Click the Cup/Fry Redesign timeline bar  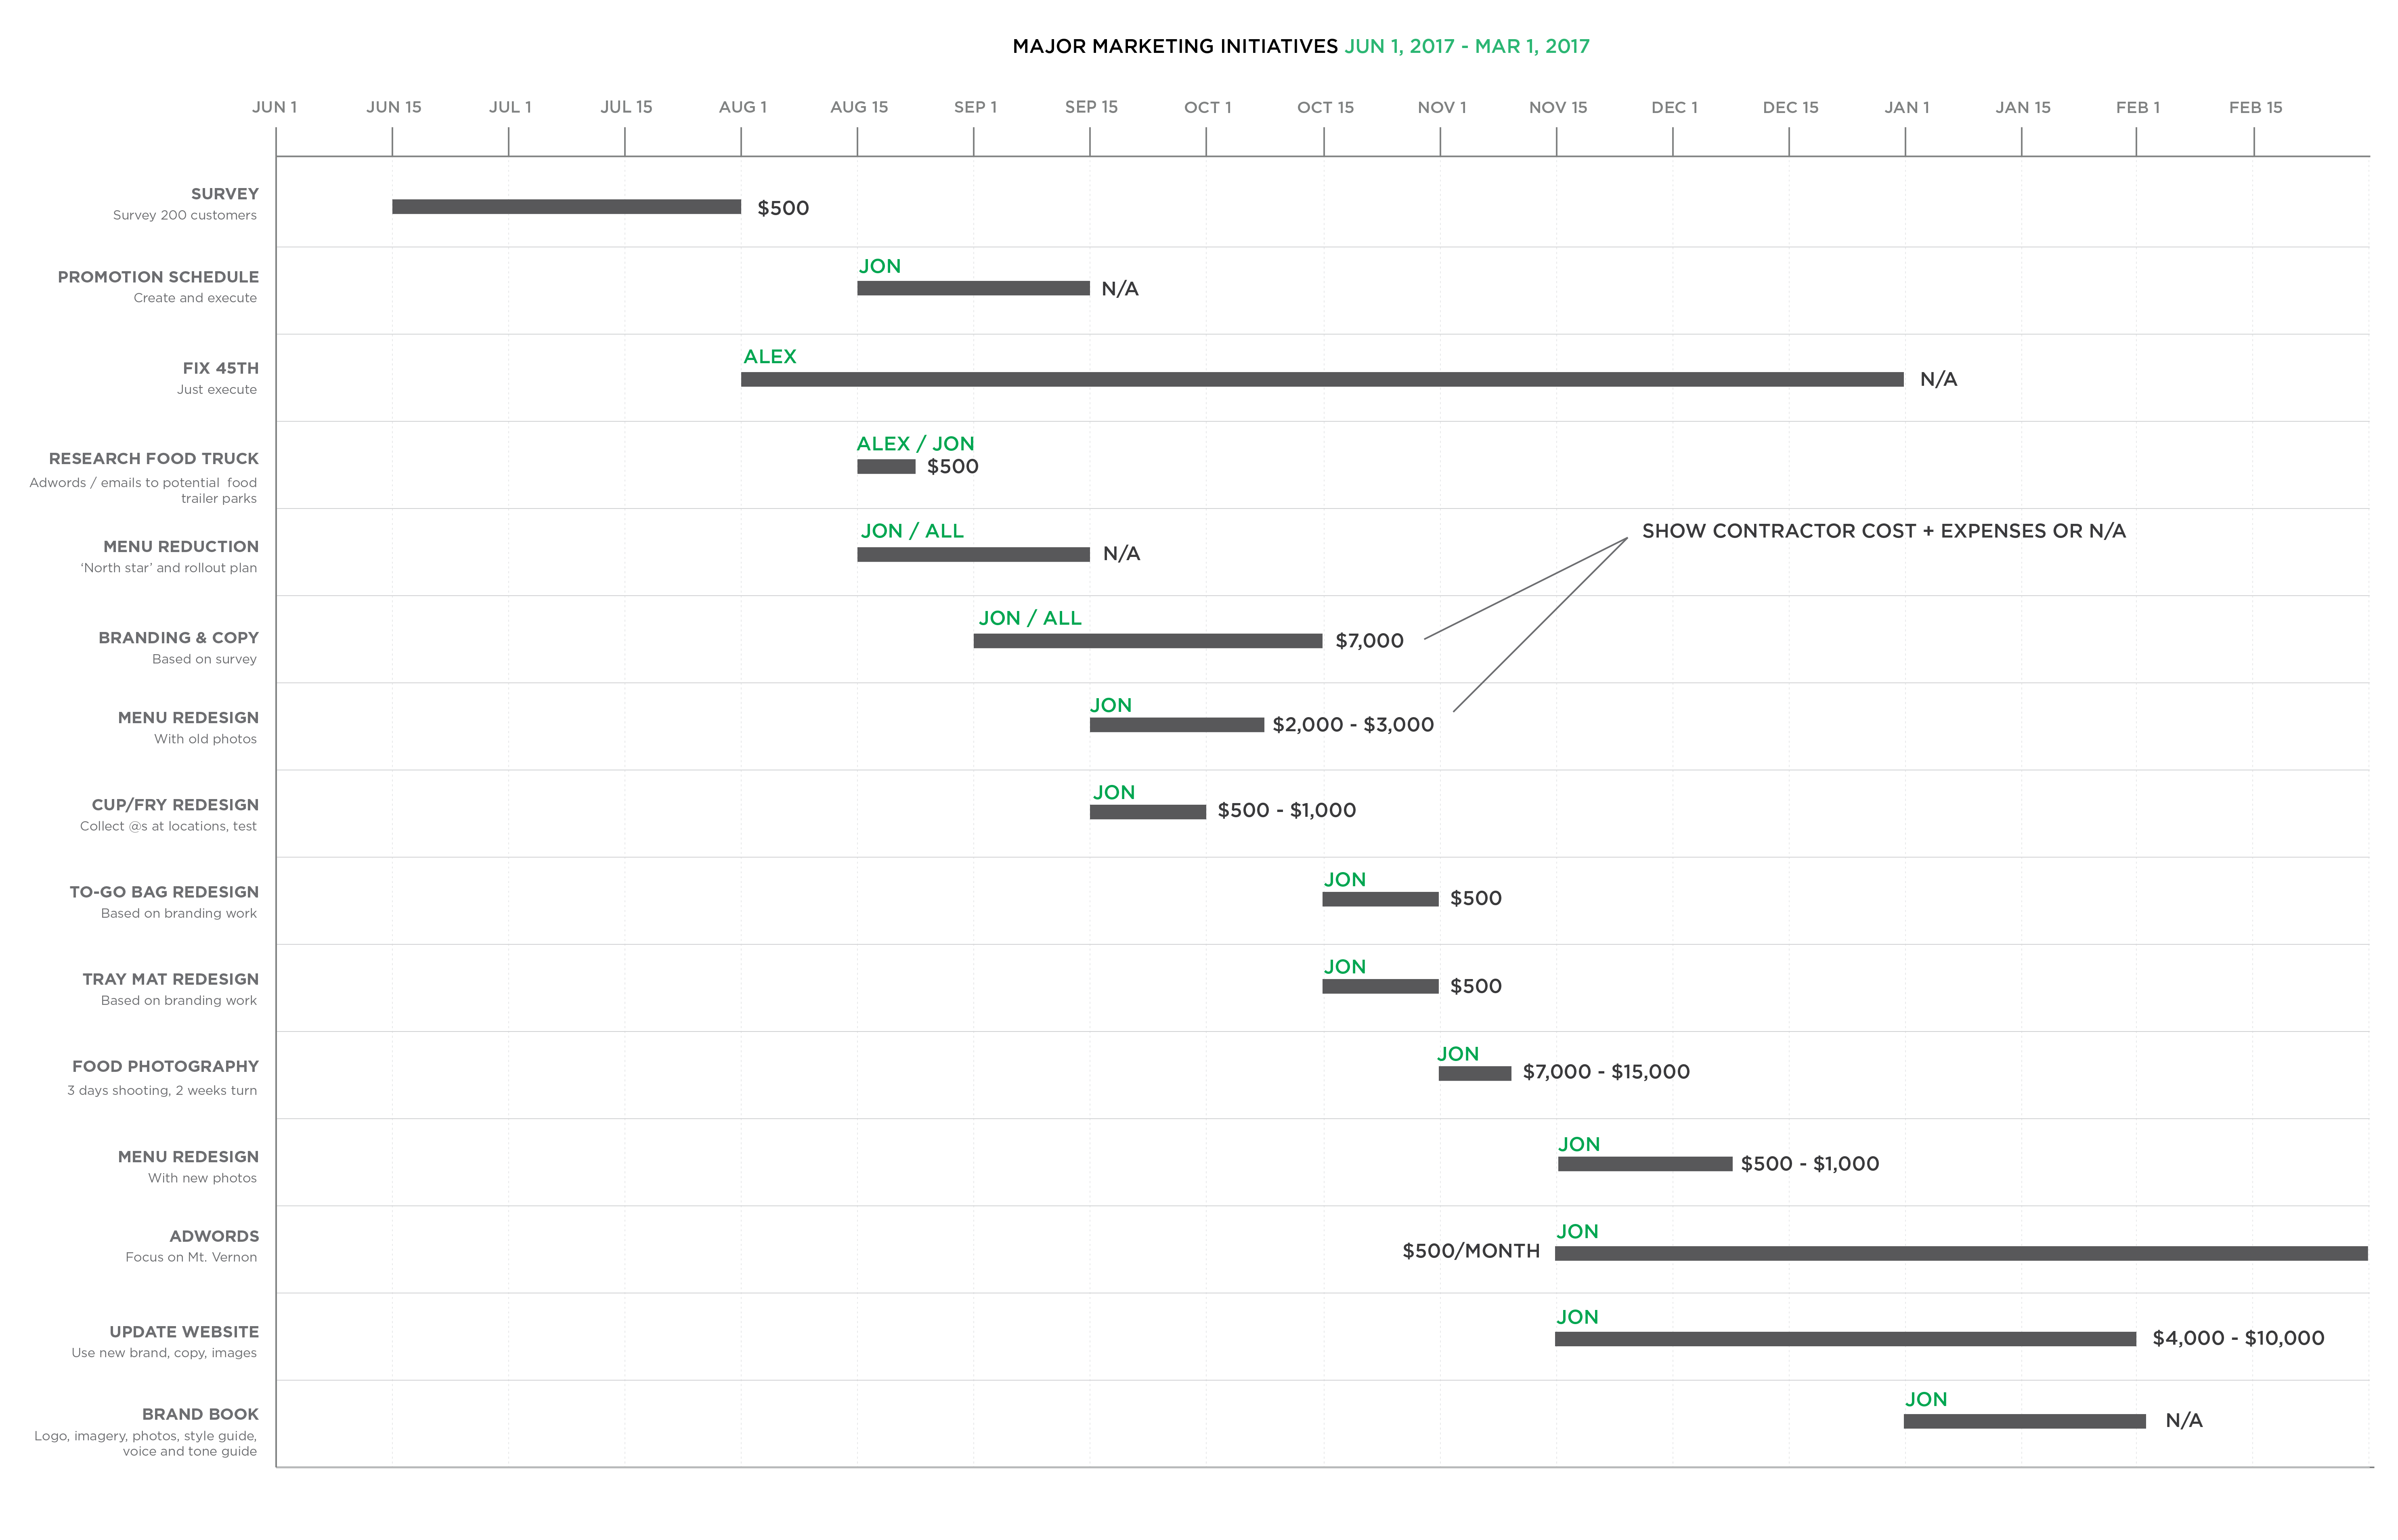click(1147, 812)
